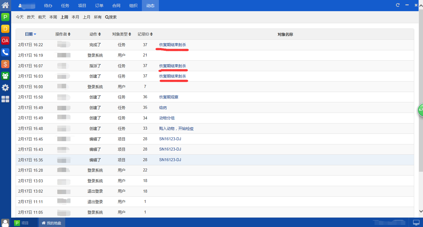This screenshot has height=227, width=423.
Task: Filter activity by 本月
Action: [x=75, y=17]
